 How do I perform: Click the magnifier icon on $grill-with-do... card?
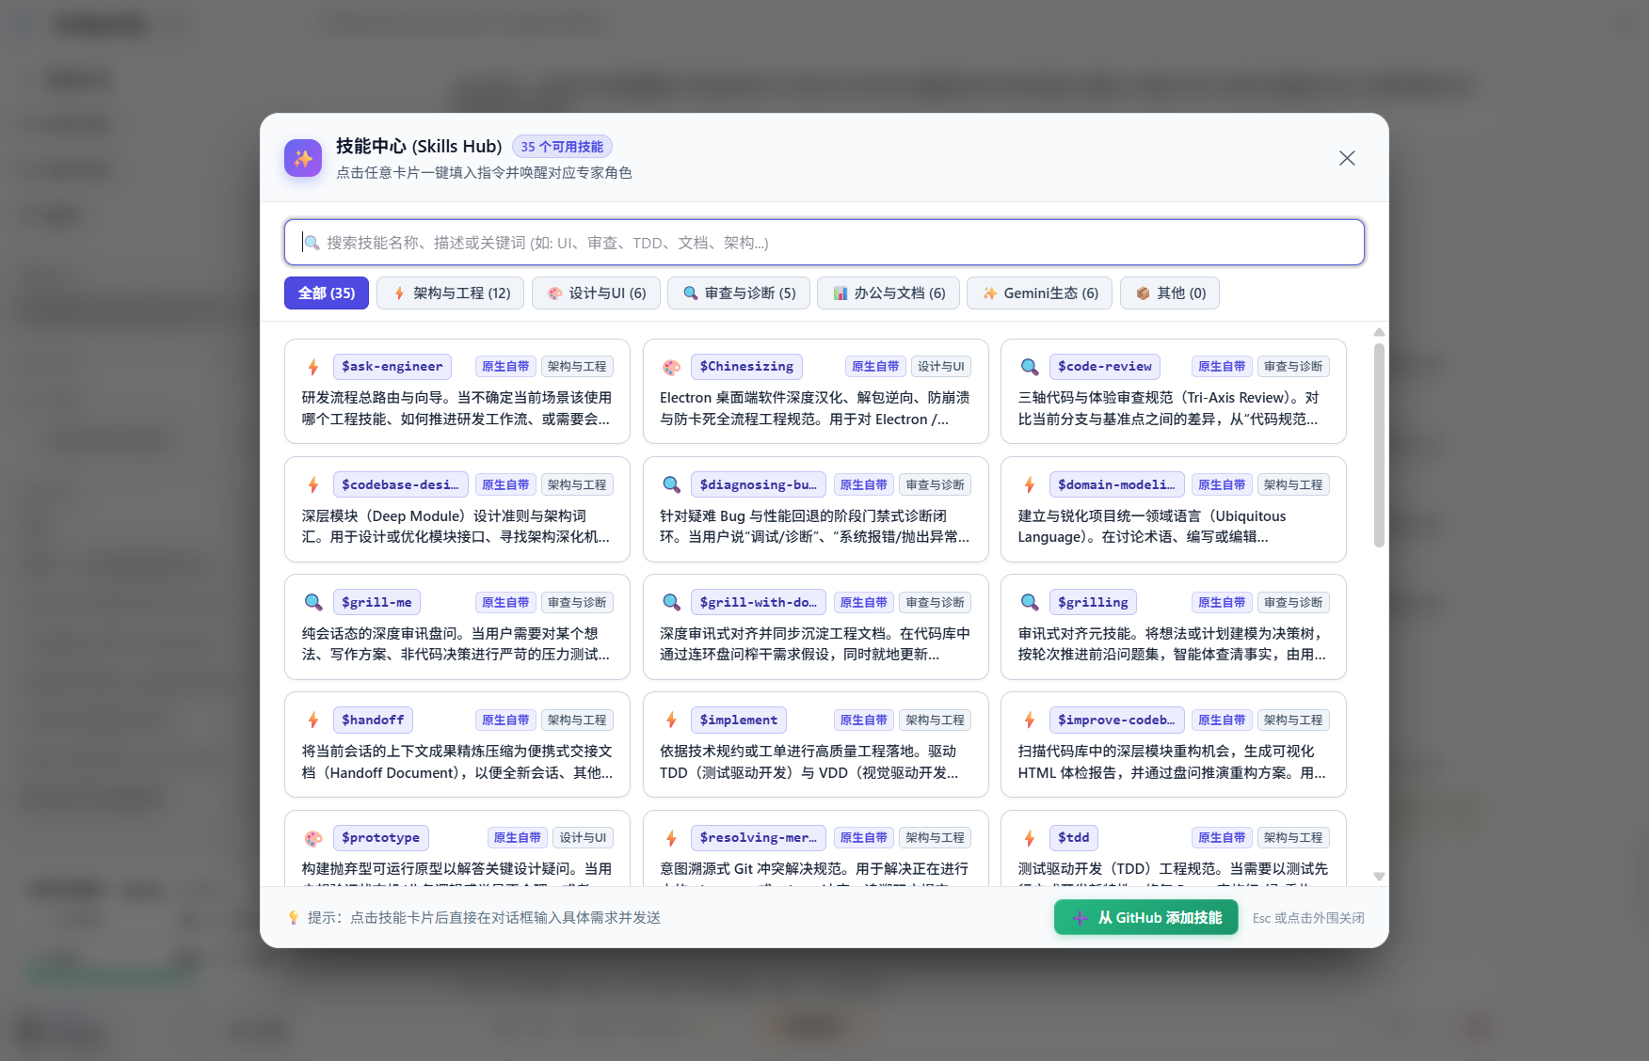tap(671, 602)
